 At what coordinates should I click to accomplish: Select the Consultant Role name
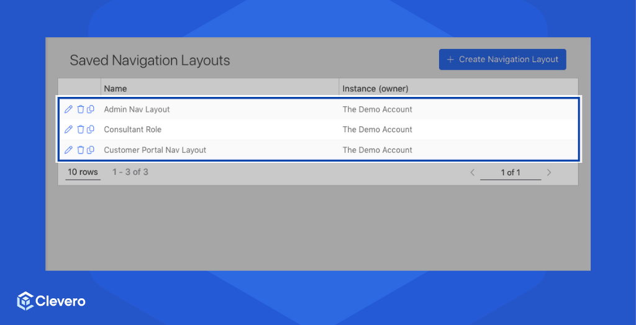coord(133,129)
